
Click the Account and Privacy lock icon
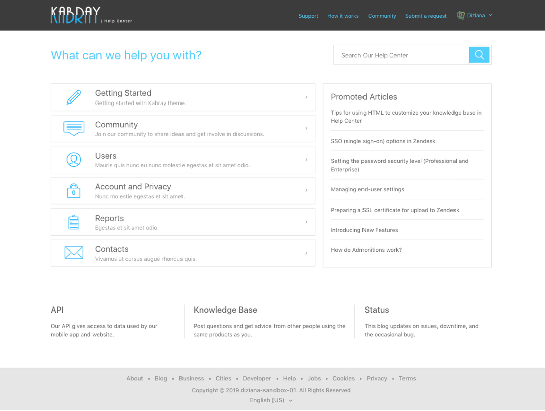74,191
